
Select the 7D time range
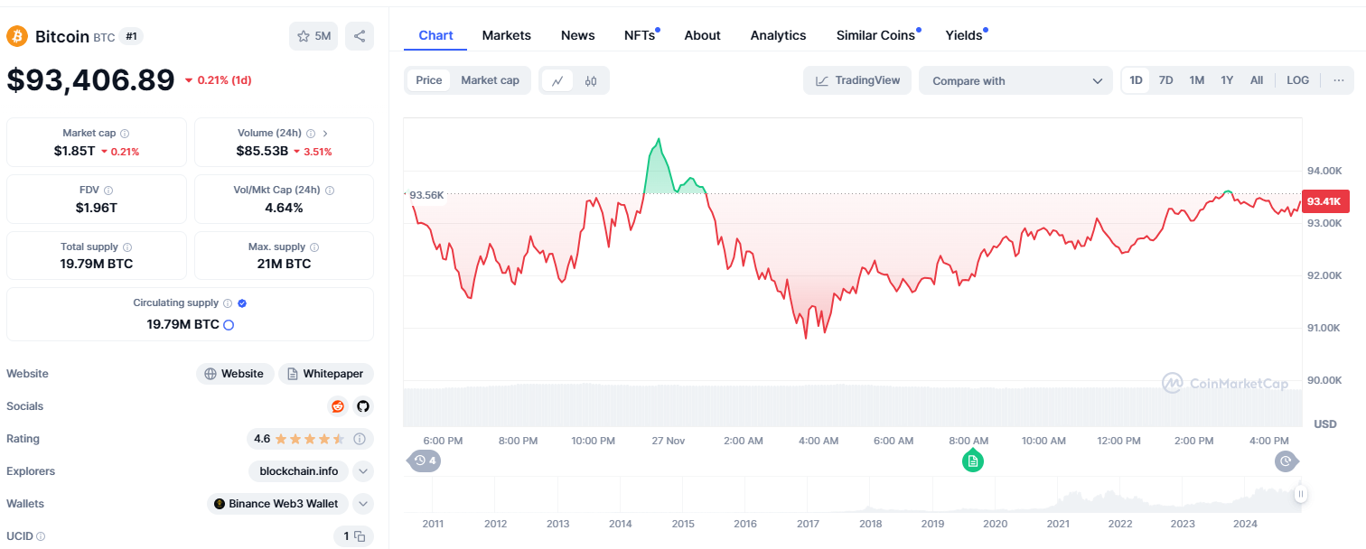(1166, 80)
